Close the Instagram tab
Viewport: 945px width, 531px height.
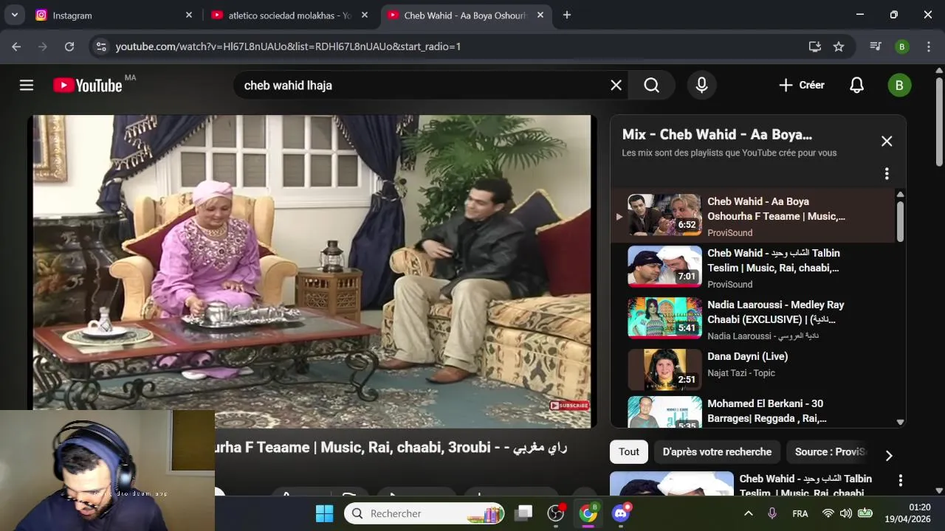coord(189,15)
